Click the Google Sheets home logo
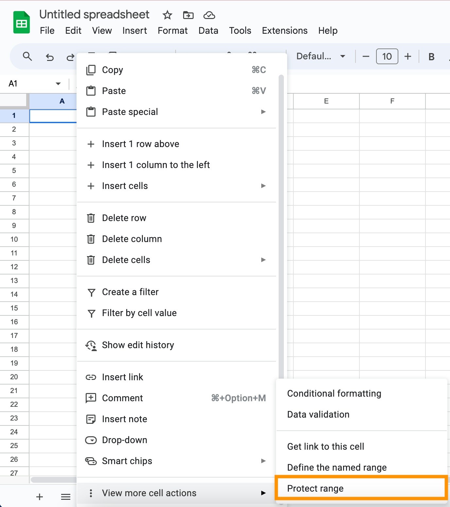The height and width of the screenshot is (507, 450). coord(22,22)
